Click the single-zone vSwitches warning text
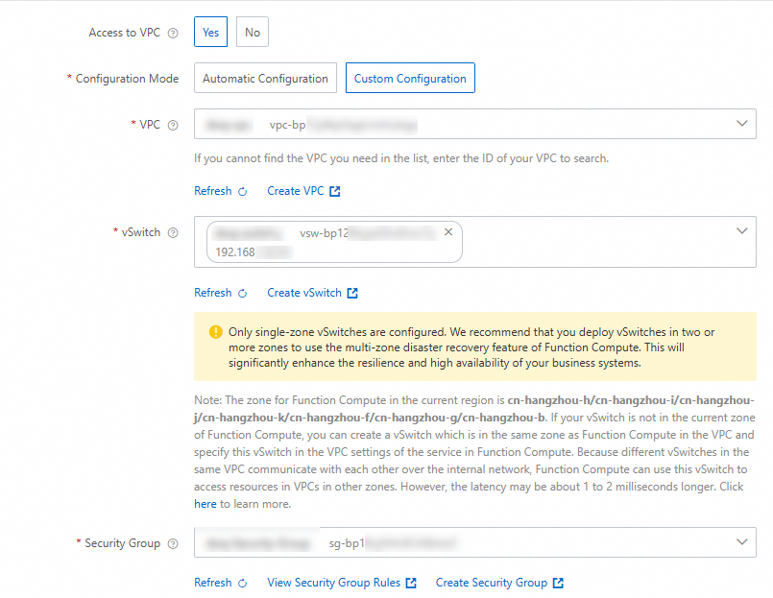 (x=471, y=347)
